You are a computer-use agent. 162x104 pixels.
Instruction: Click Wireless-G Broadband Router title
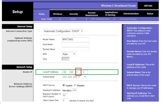point(118,6)
